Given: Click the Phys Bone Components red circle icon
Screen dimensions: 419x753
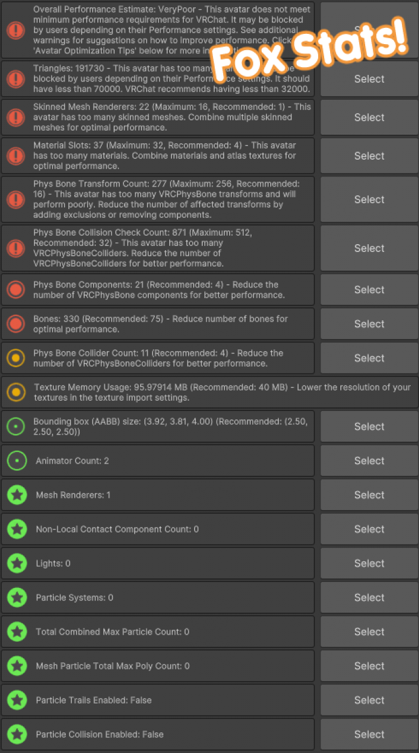Looking at the screenshot, I should coord(16,289).
